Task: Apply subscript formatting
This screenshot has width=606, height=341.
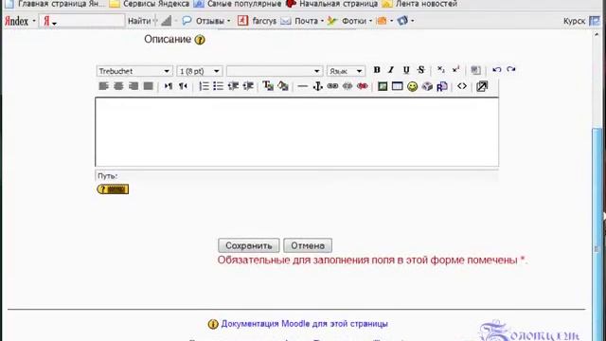Action: (x=440, y=69)
